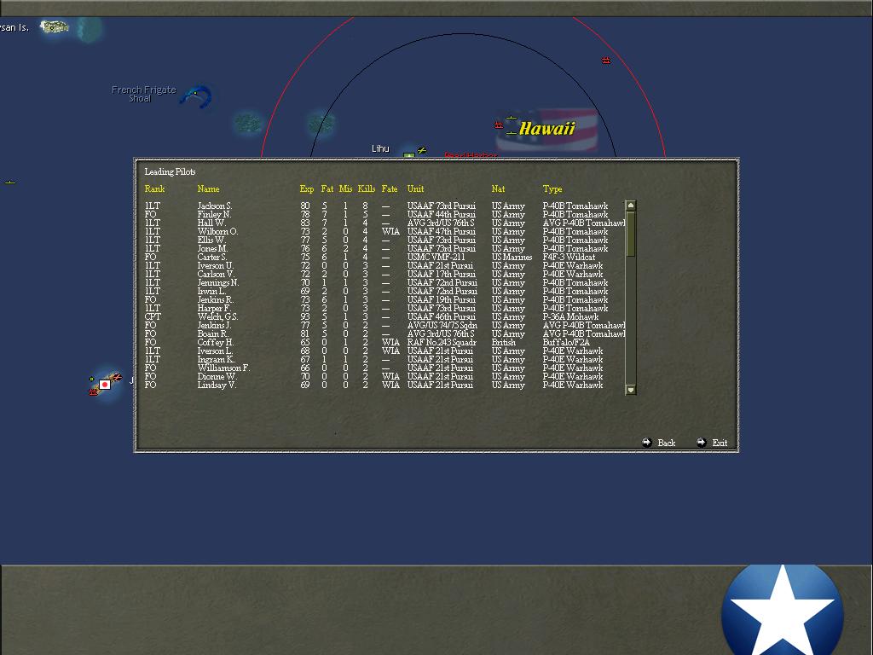Click the P-36A Mohawk aircraft type

570,317
